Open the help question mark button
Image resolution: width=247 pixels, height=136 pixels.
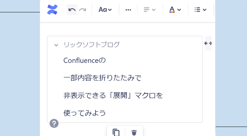tap(54, 123)
